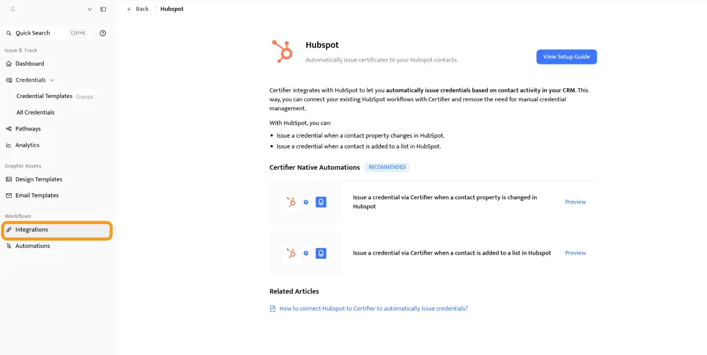707x355 pixels.
Task: Click the RECOMMENDED badge
Action: 387,167
